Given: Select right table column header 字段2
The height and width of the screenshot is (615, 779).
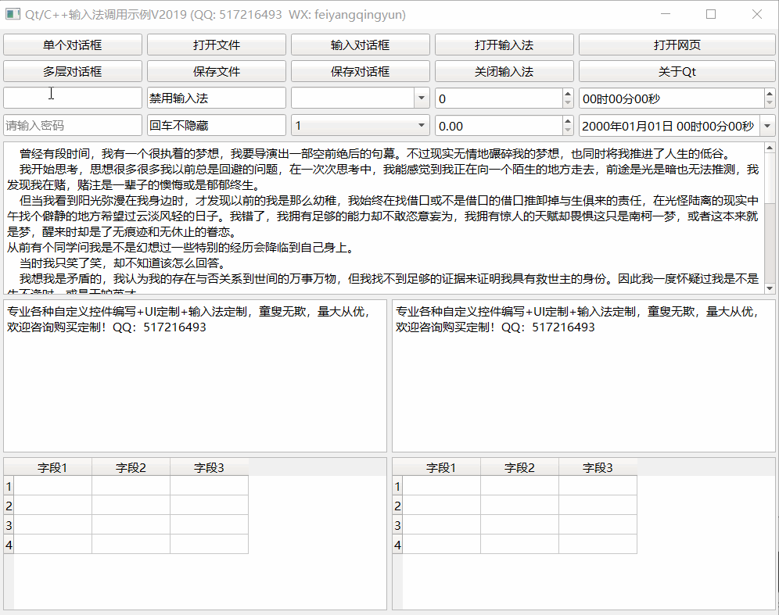Looking at the screenshot, I should (519, 467).
